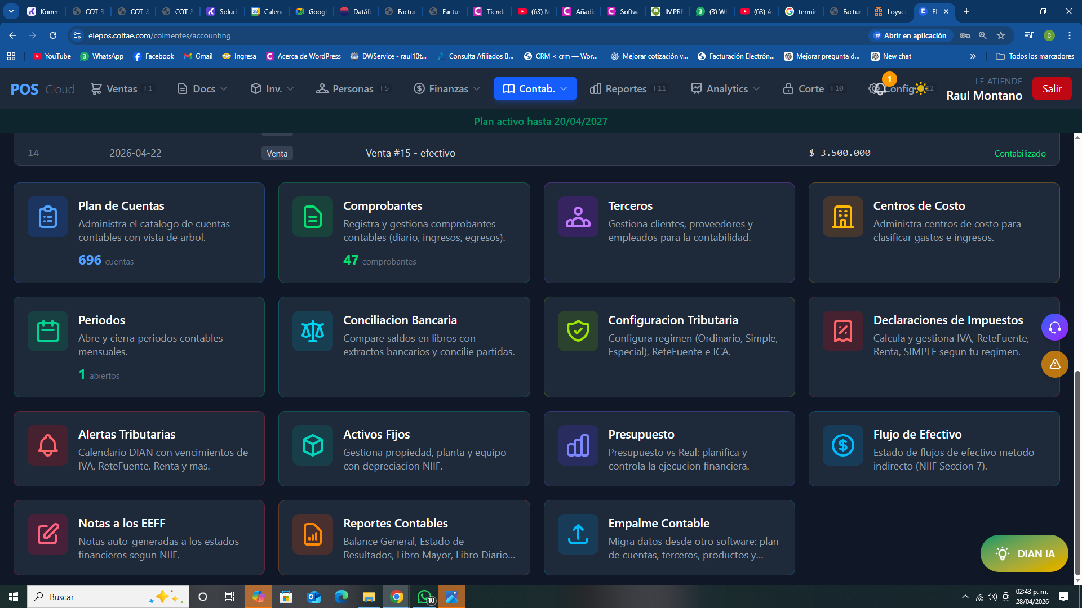Click the Reportes Contables card title

[x=395, y=523]
